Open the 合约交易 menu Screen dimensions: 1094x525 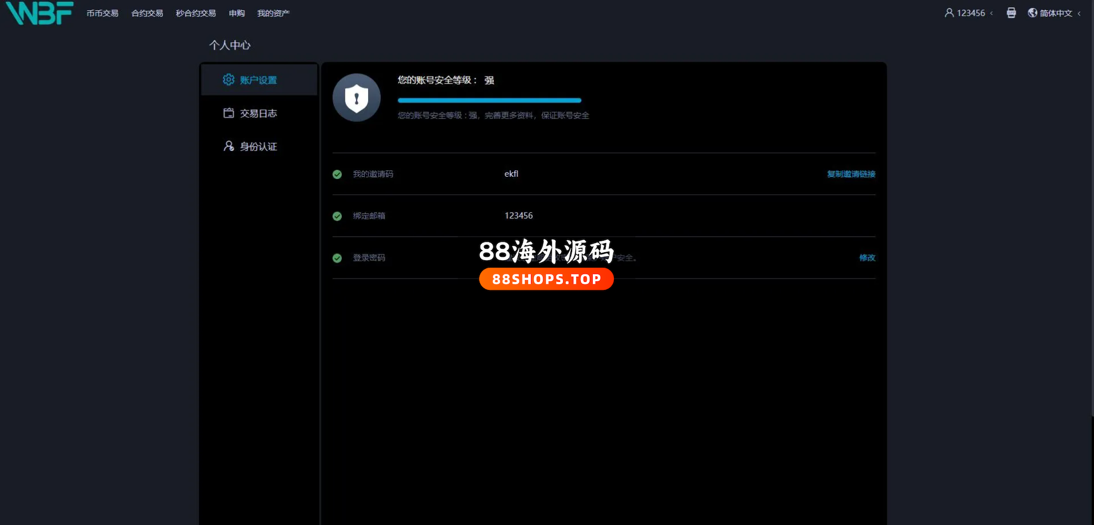(147, 13)
